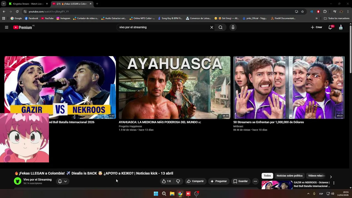Open YouTube notifications bell
Image resolution: width=352 pixels, height=198 pixels.
click(x=331, y=27)
